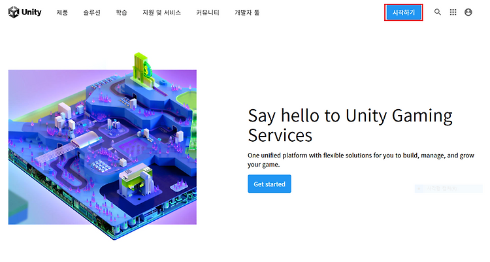This screenshot has height=262, width=490.
Task: Expand the 학습 navigation menu
Action: (122, 12)
